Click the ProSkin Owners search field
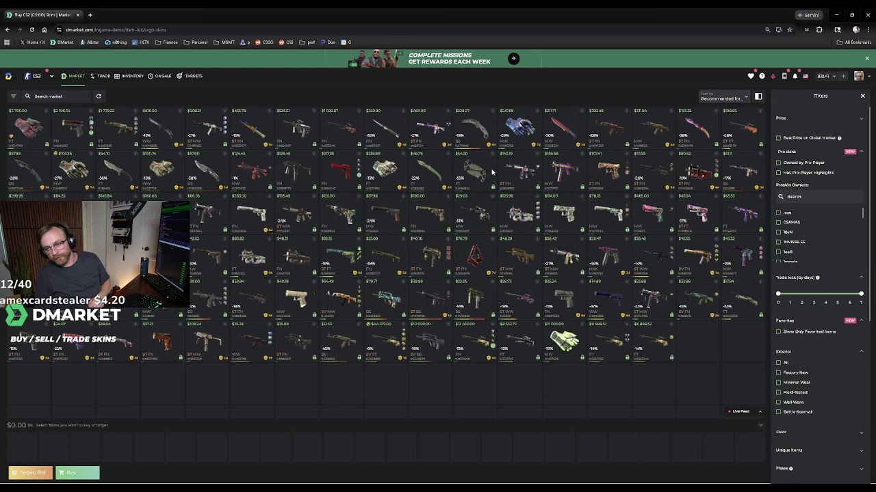 tap(819, 196)
